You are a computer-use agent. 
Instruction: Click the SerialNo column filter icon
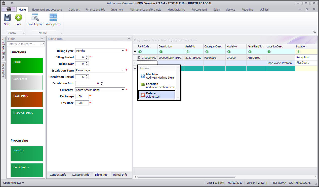[x=188, y=52]
